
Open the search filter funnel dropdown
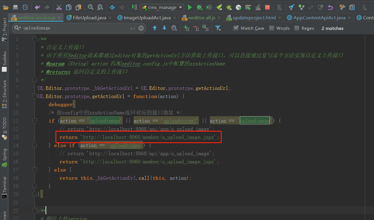[x=218, y=28]
